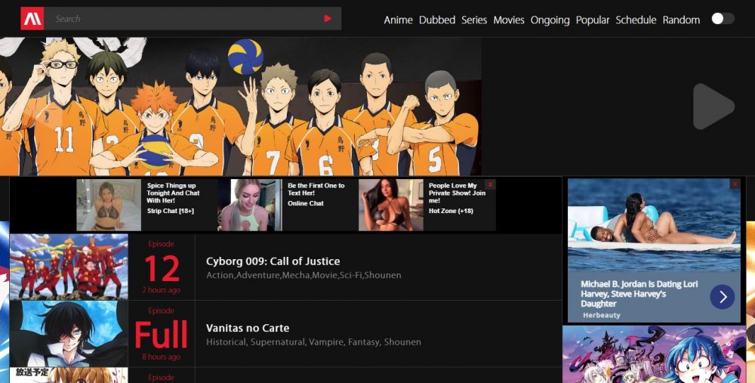
Task: Click the Full episode label for Vanitas
Action: pos(161,335)
